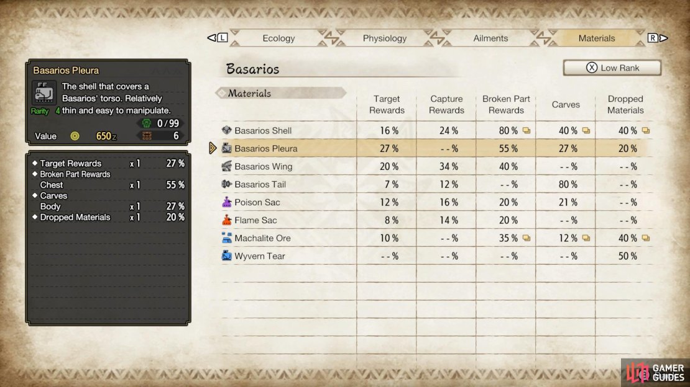Click the Basarios Pleura item thumbnail

point(44,92)
